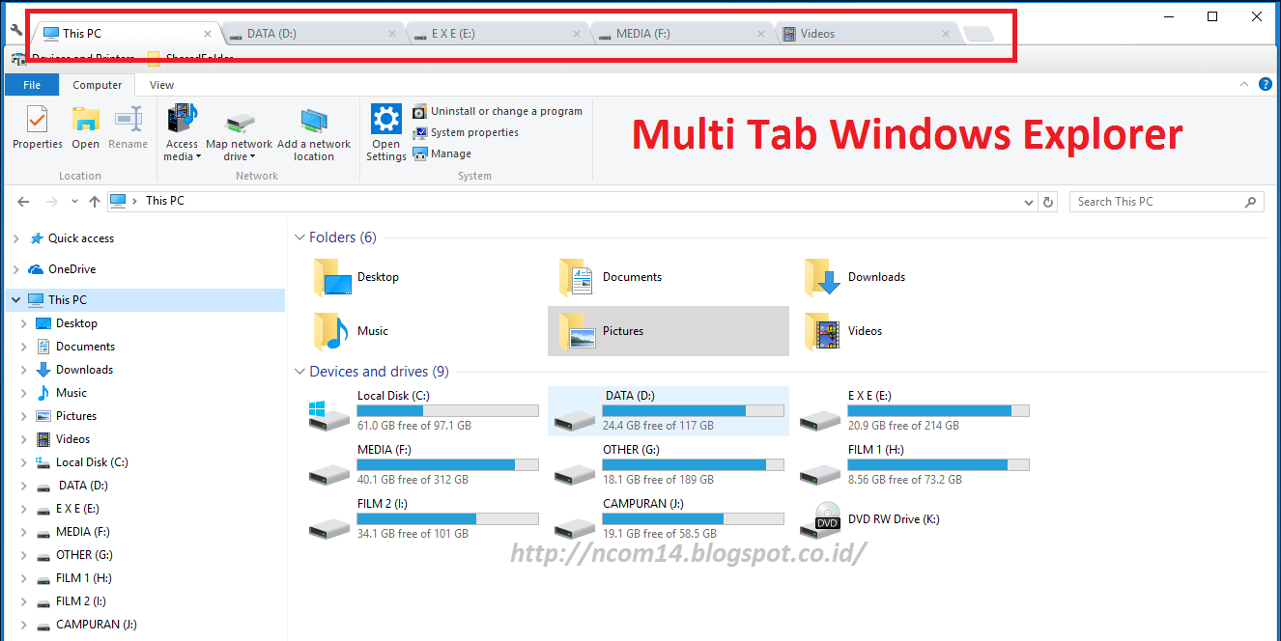Select the Map network drive icon
Image resolution: width=1281 pixels, height=641 pixels.
239,132
